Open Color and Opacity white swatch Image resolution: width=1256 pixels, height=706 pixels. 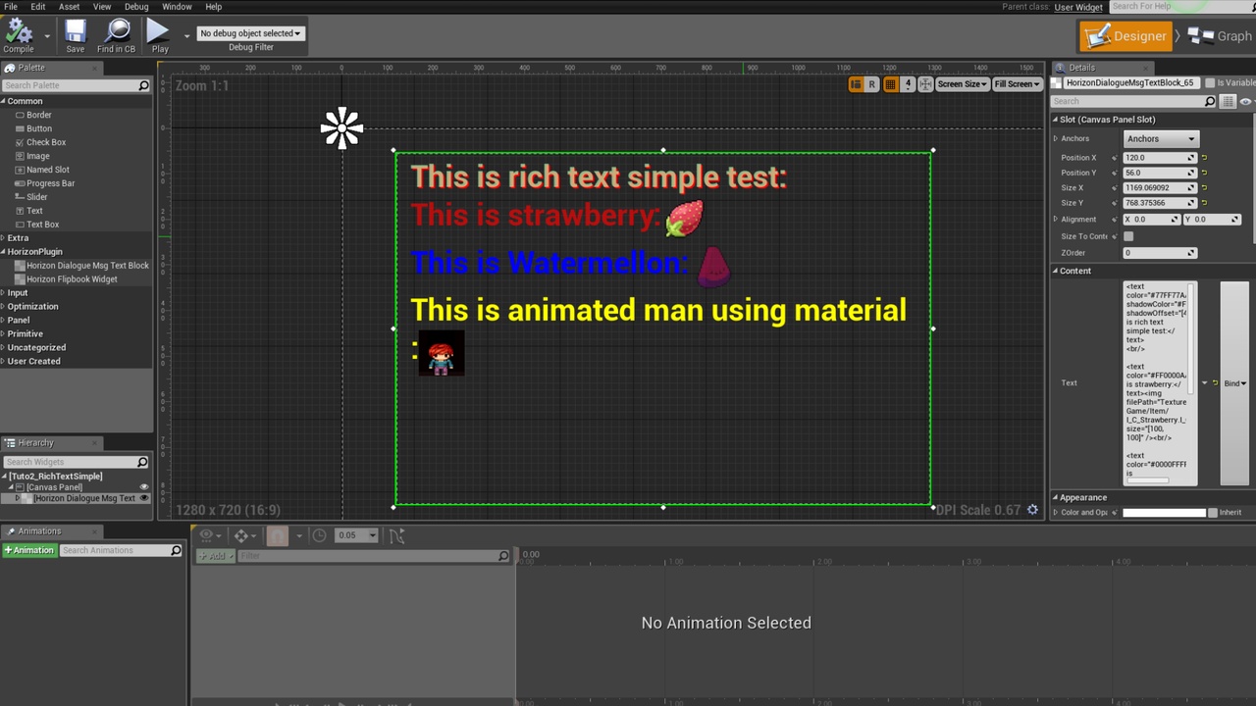1164,513
